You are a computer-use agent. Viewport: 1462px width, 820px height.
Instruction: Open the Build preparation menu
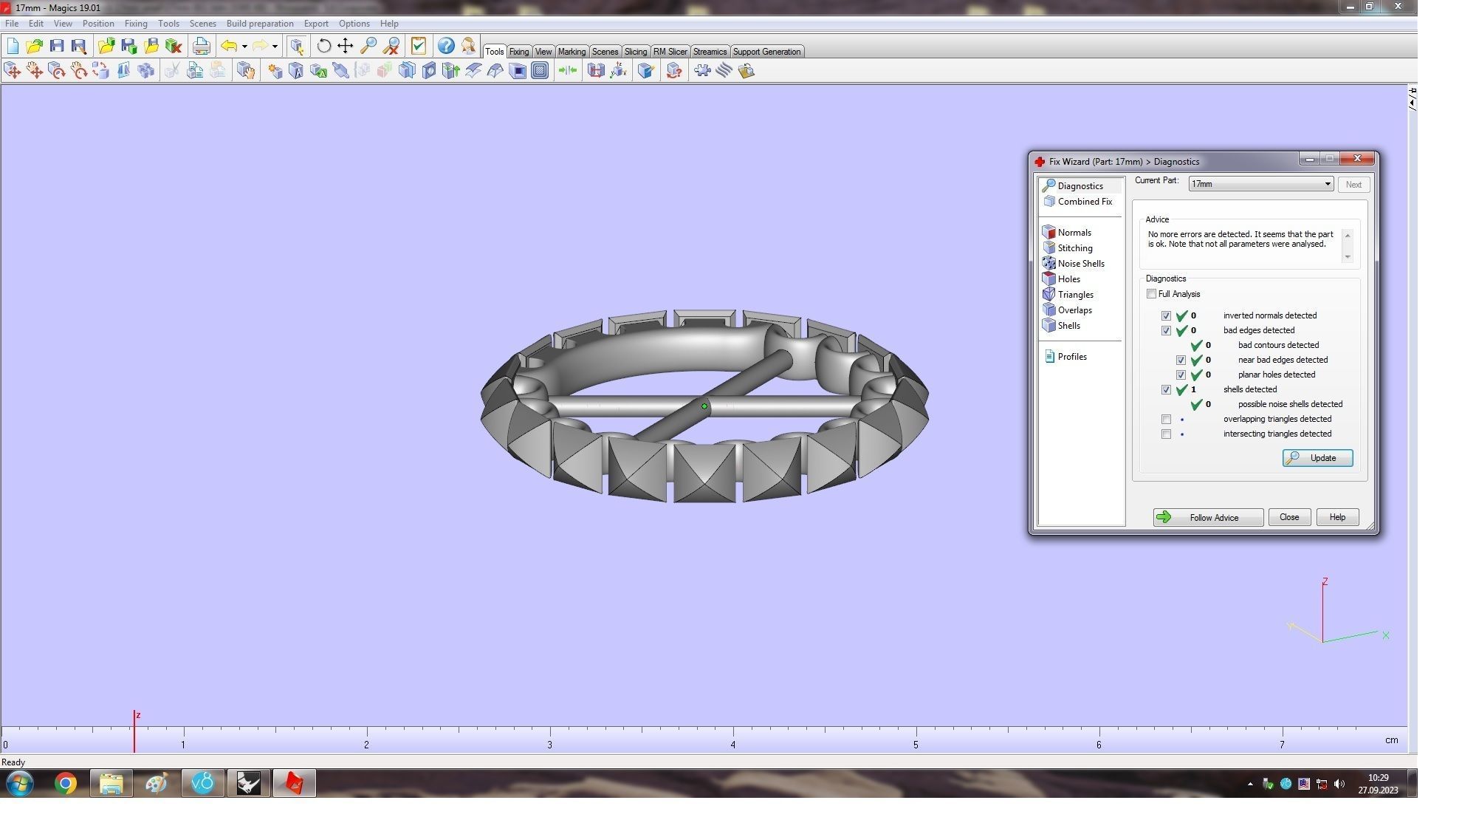pyautogui.click(x=259, y=24)
